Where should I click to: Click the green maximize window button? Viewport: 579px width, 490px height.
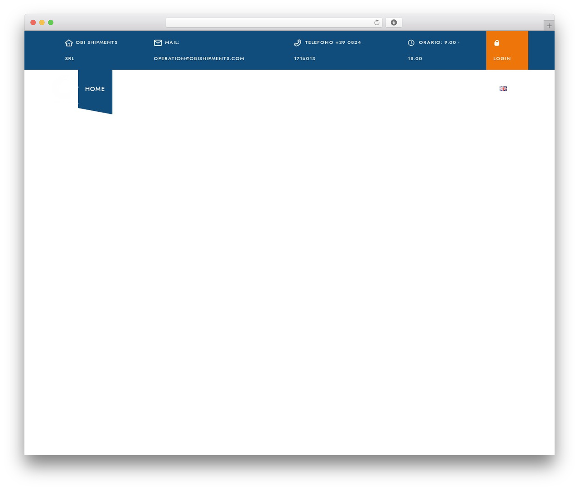(51, 23)
